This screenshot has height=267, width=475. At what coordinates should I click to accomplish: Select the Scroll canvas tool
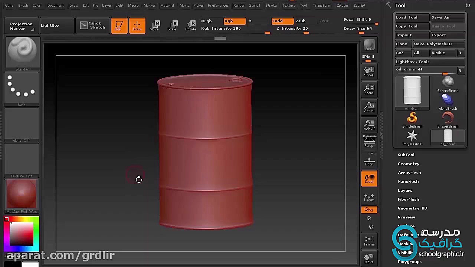[369, 72]
